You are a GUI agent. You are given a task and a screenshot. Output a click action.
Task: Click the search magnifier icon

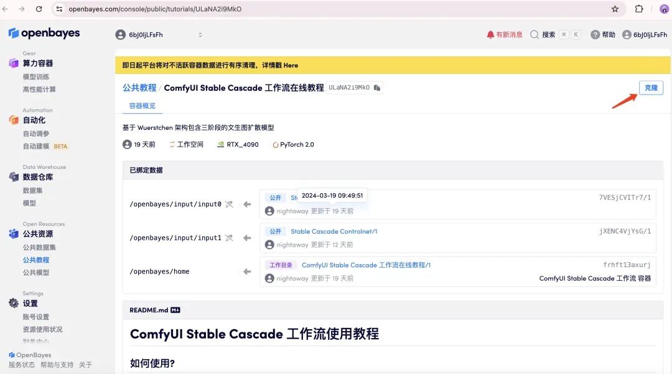click(534, 35)
